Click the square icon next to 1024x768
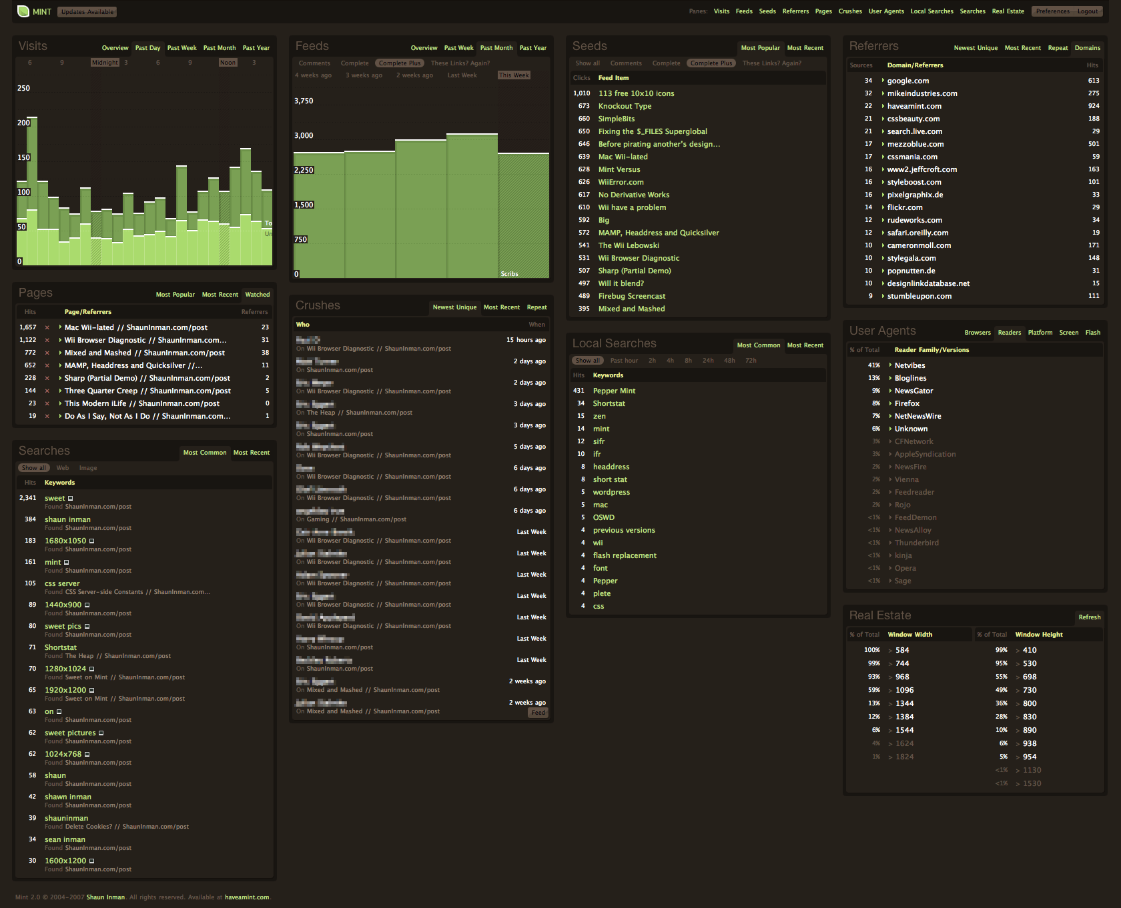 tap(87, 755)
